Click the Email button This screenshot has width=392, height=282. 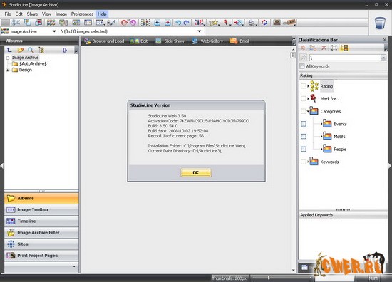[x=239, y=41]
